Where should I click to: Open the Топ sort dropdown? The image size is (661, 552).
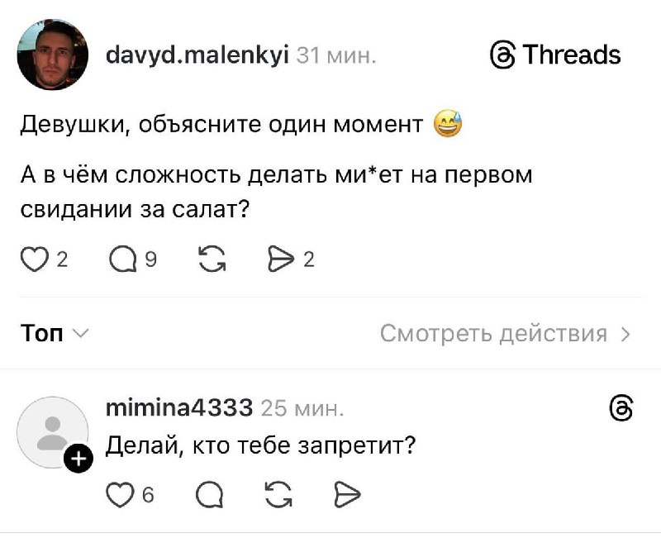click(55, 334)
